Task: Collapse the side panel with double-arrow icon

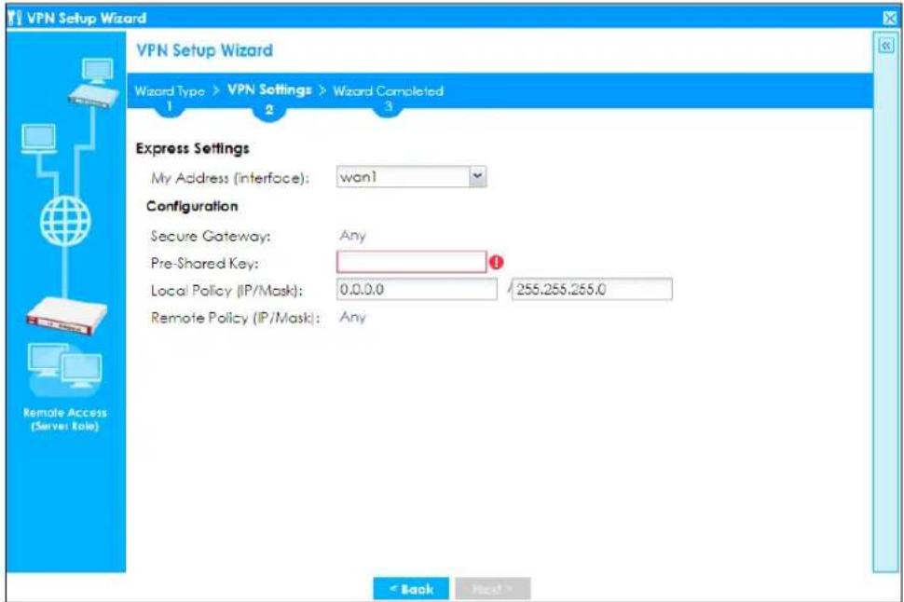Action: [886, 45]
